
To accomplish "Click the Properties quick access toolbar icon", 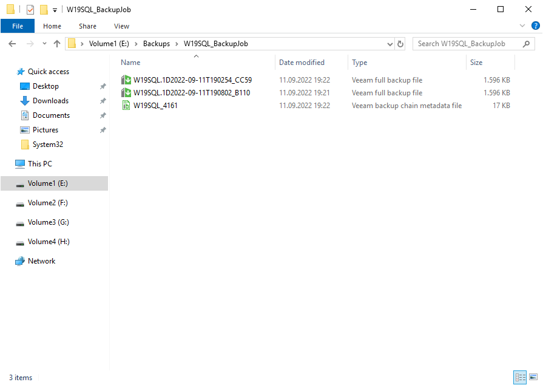I will coord(30,10).
